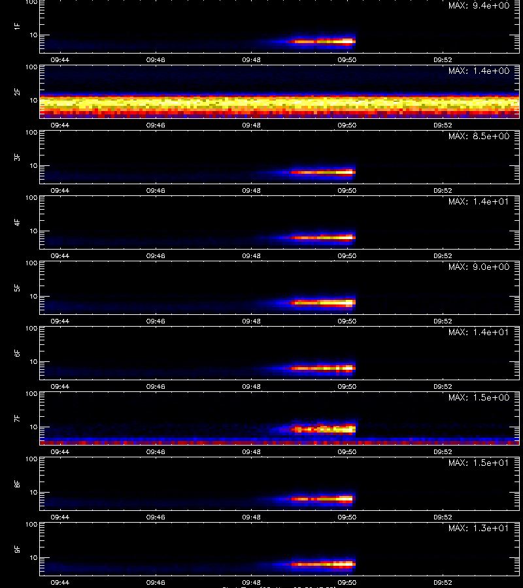Click the MAX: 1.3e+01 label in panel 9F
Image resolution: width=523 pixels, height=588 pixels.
(479, 528)
